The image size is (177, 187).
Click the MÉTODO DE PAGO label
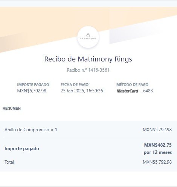pyautogui.click(x=133, y=84)
